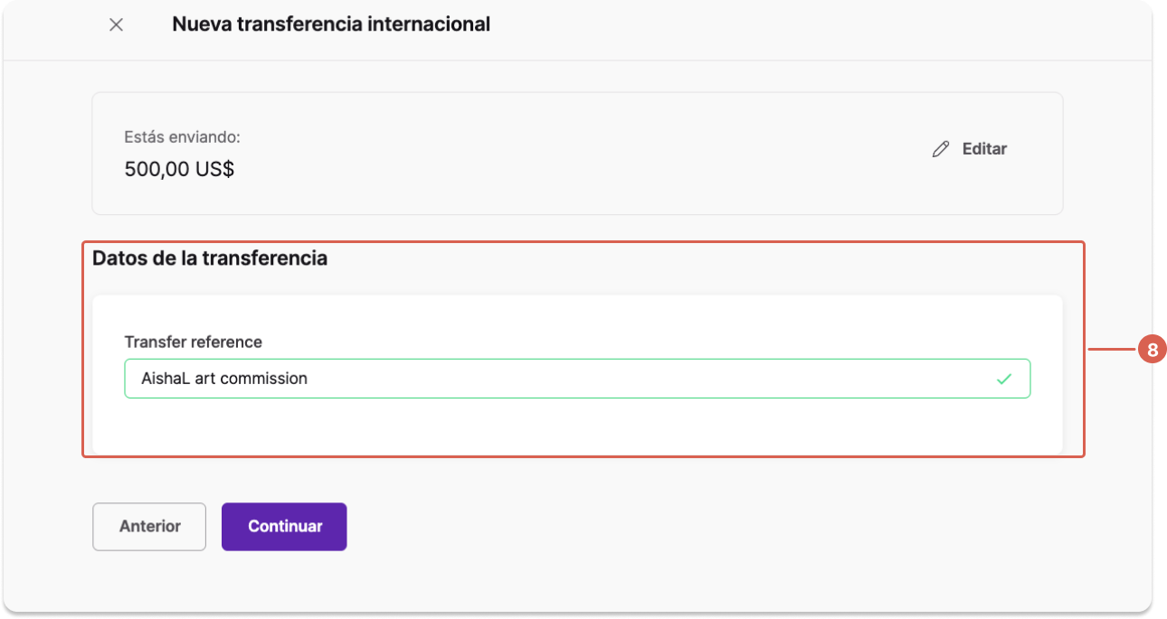
Task: Click the red connector line to badge 8
Action: click(x=1111, y=350)
